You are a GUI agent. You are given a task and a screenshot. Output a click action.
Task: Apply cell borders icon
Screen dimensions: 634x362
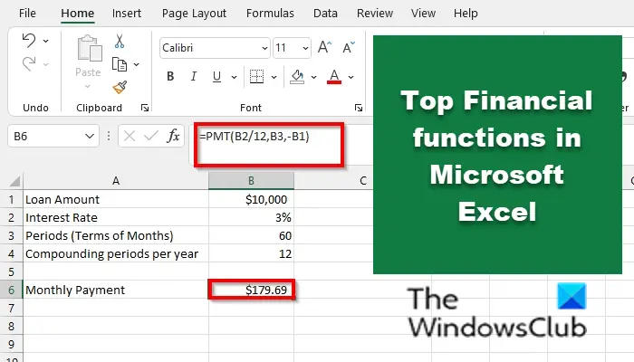pos(256,76)
